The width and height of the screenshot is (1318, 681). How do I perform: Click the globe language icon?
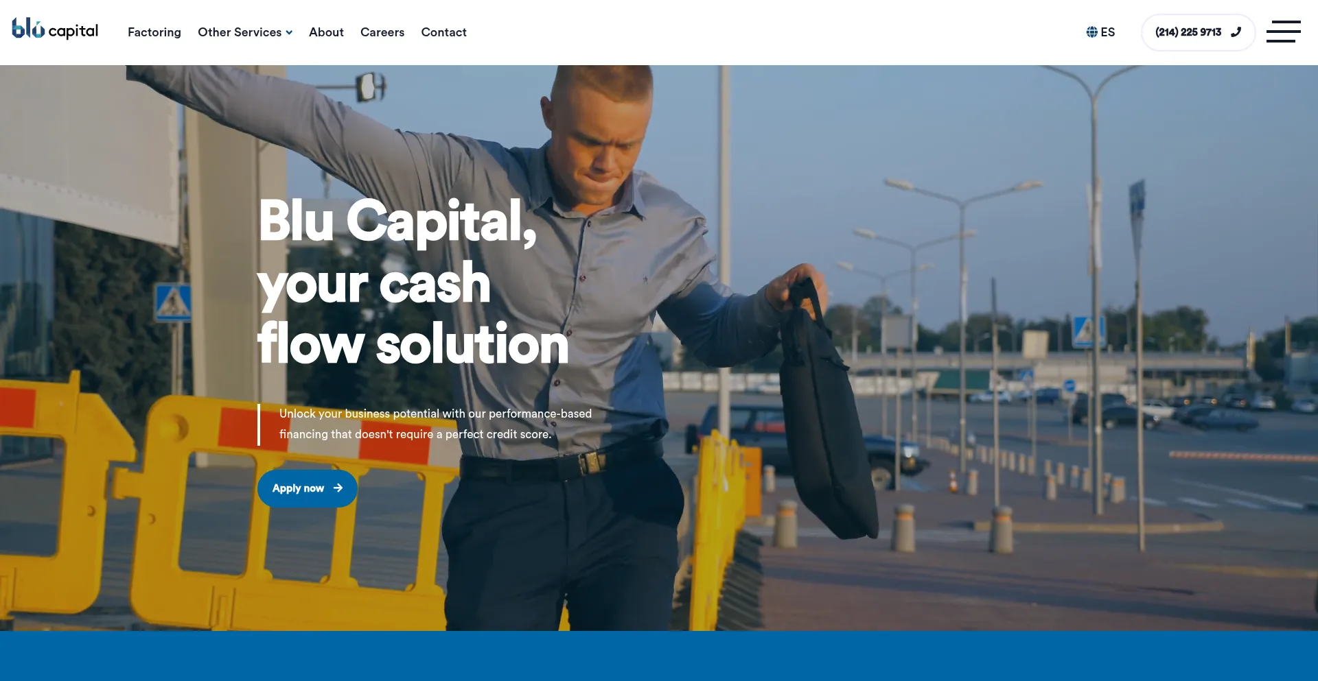1091,32
